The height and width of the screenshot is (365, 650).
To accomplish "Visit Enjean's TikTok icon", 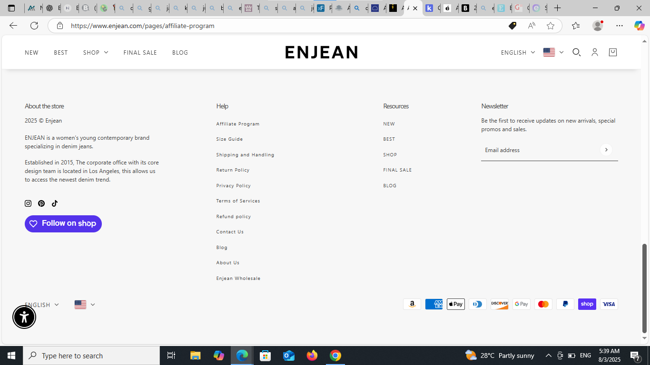I will coord(55,203).
